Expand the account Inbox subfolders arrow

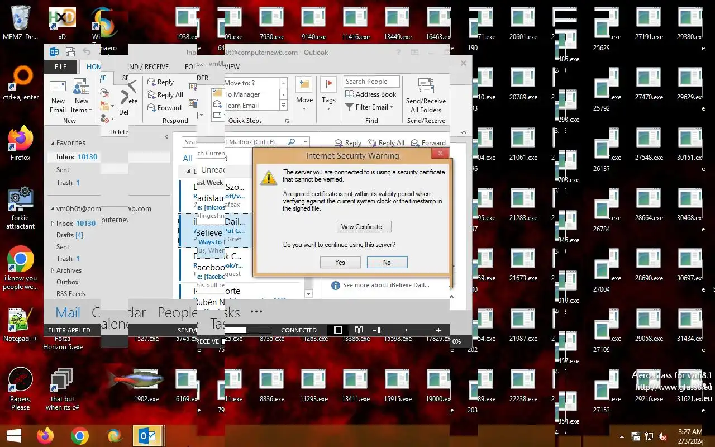coord(53,223)
